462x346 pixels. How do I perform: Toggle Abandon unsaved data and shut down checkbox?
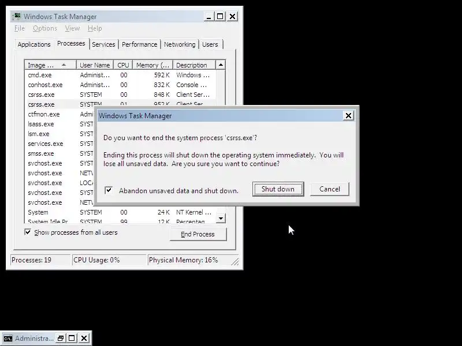click(109, 190)
